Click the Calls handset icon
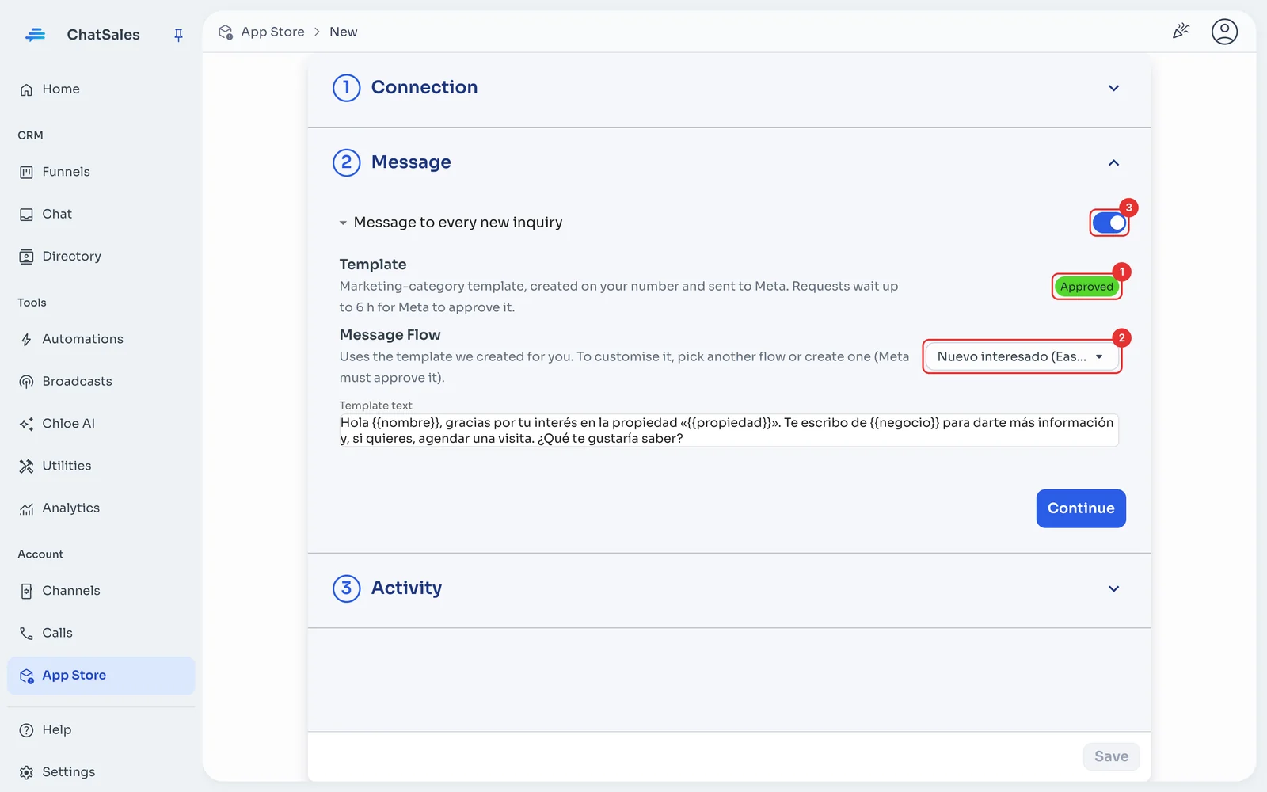 26,633
